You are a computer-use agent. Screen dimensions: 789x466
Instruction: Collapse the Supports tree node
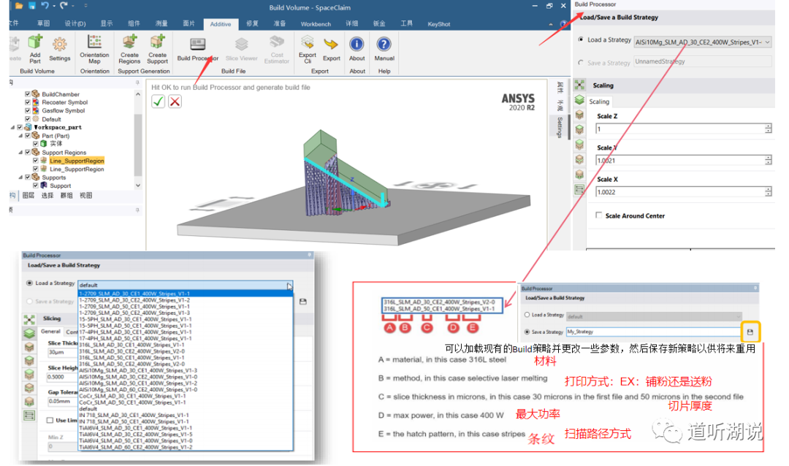[x=20, y=177]
